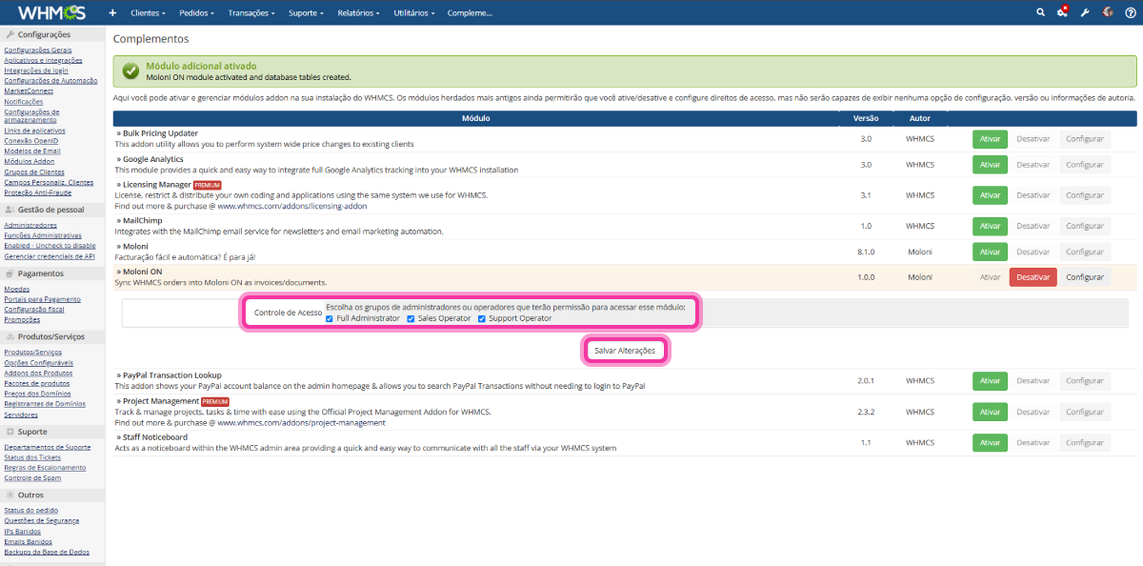Click version 2.3.2 of Project Management
This screenshot has height=566, width=1143.
(866, 412)
